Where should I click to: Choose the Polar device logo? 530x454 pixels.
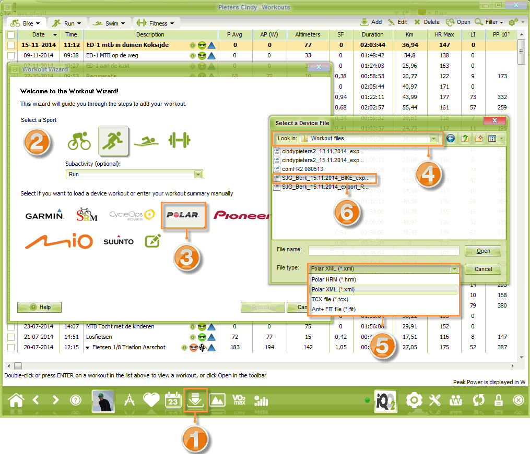[x=183, y=215]
